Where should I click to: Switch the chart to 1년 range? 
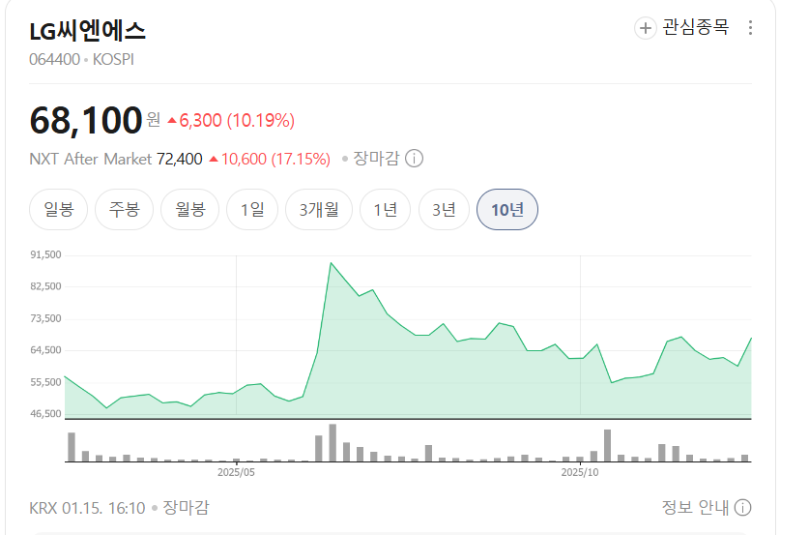[x=385, y=210]
